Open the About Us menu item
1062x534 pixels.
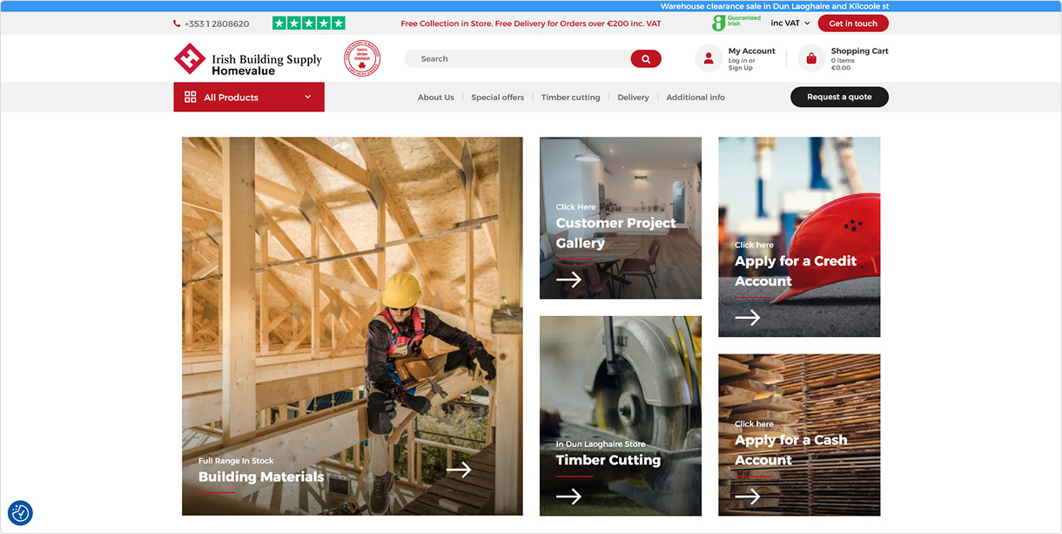(435, 98)
